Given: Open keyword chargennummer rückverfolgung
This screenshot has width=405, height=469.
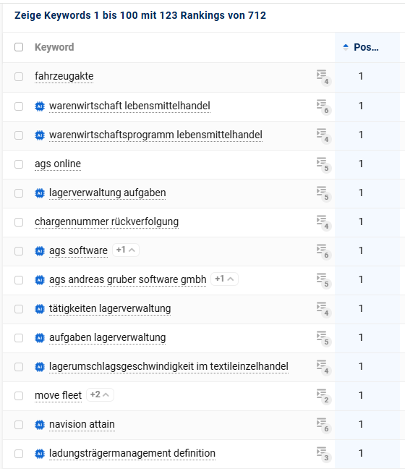Looking at the screenshot, I should coord(107,222).
